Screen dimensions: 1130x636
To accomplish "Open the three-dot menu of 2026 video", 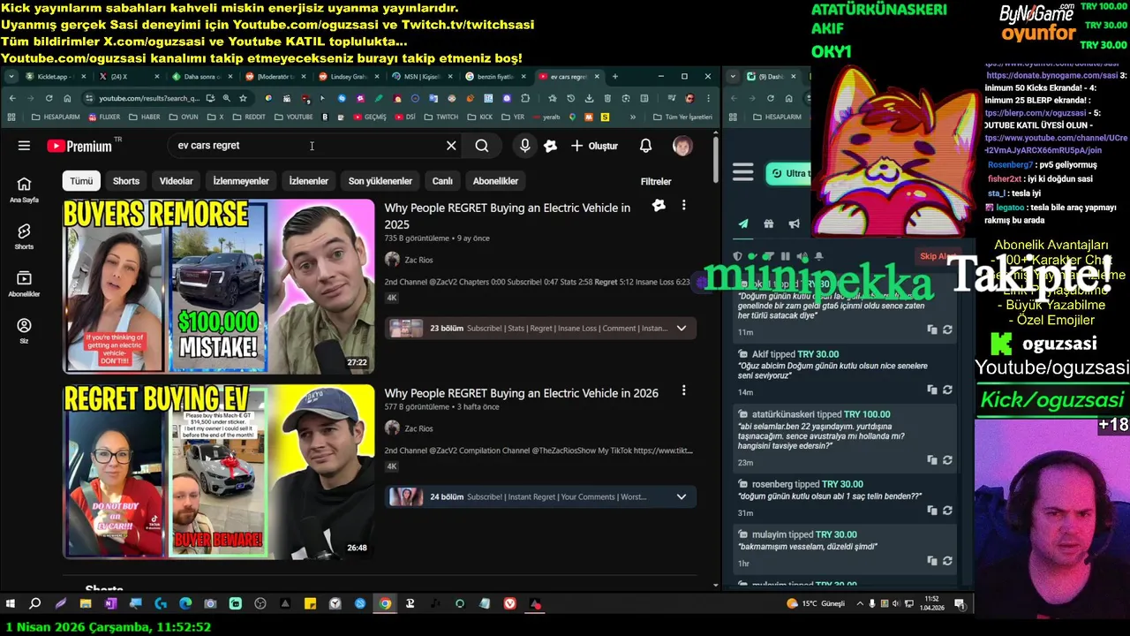I will 683,390.
